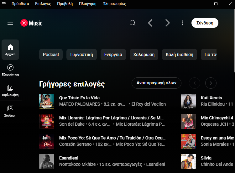
Task: Show next quick picks with right chevron
Action: pyautogui.click(x=211, y=83)
